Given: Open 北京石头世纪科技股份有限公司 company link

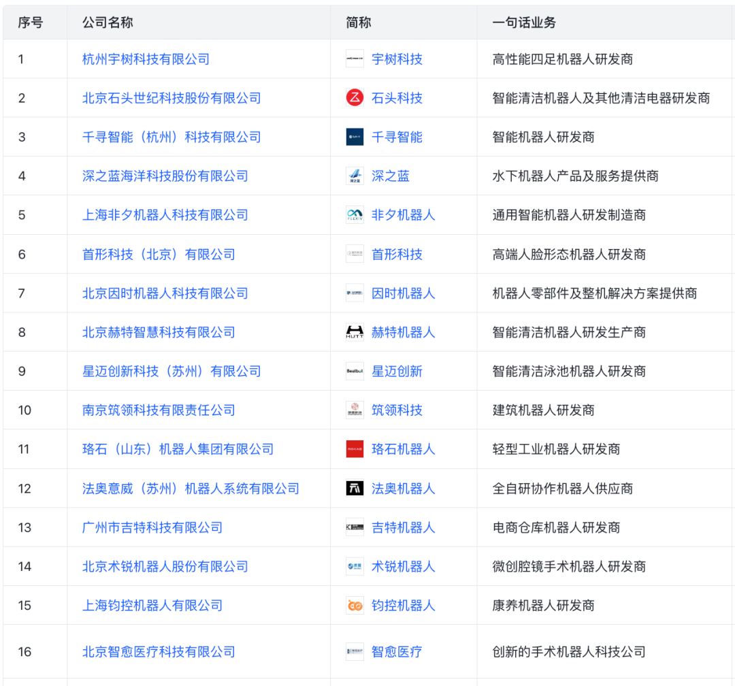Looking at the screenshot, I should point(171,98).
